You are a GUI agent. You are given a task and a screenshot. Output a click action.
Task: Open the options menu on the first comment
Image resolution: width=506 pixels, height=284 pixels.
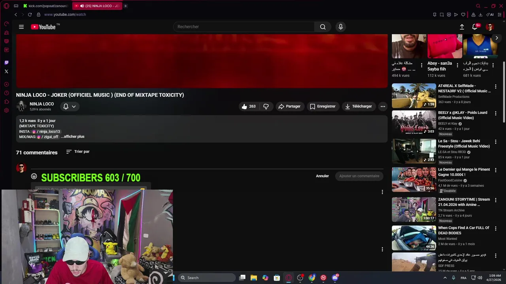[382, 192]
